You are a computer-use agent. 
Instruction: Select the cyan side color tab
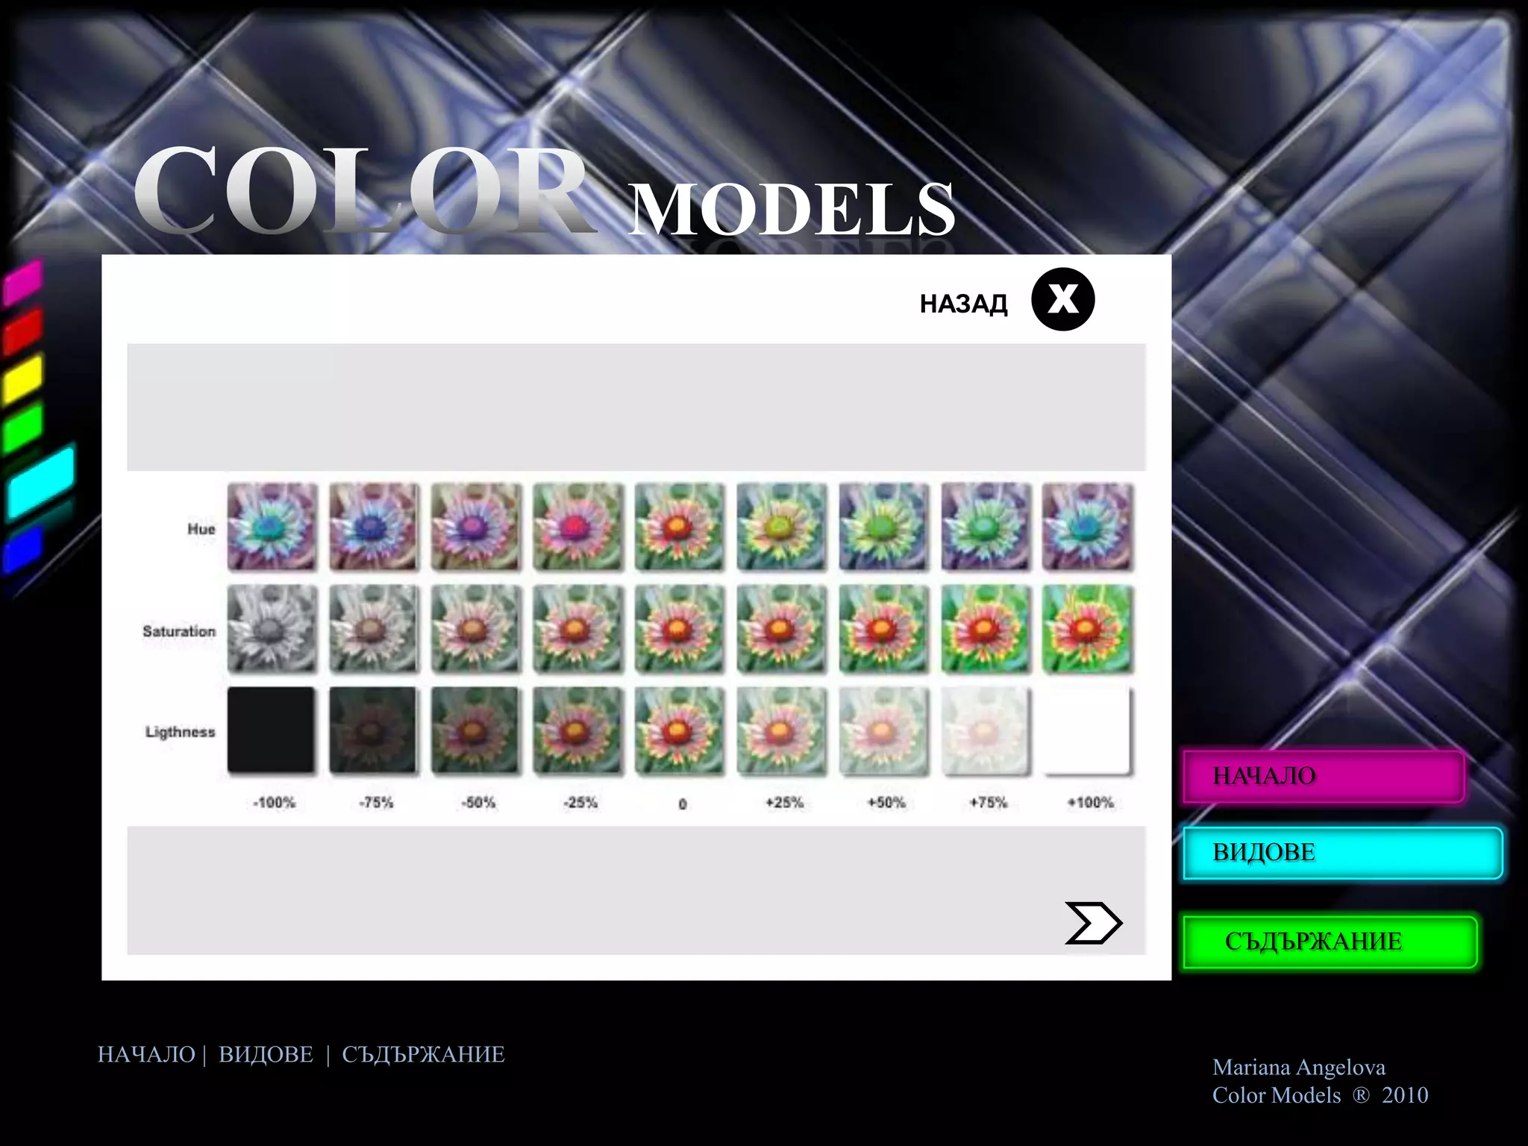(41, 483)
